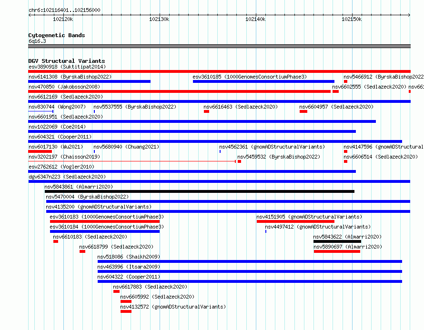424x330 pixels.
Task: Open nsv470850 (Jakobsson2008) variant label
Action: coord(64,87)
